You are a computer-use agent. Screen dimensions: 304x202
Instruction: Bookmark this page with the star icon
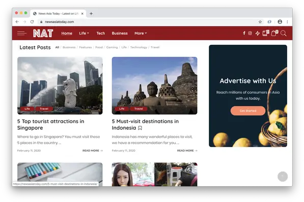click(260, 22)
